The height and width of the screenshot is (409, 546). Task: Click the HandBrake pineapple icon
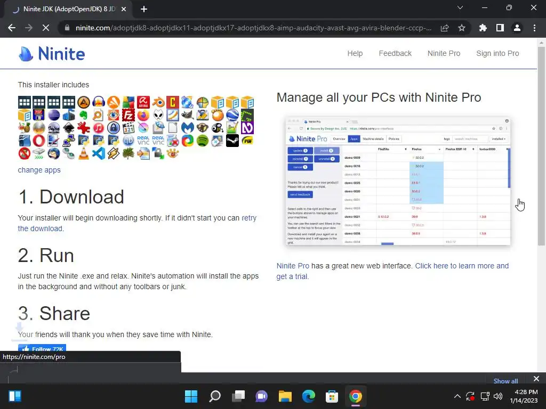point(25,128)
